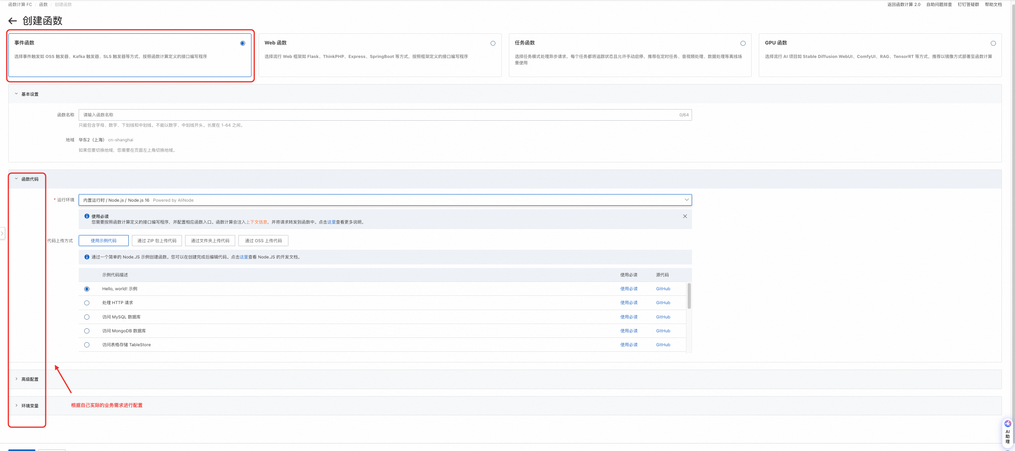Open 使用必读 link for 访问 MongoDB 数据库
The image size is (1015, 451).
(x=629, y=331)
